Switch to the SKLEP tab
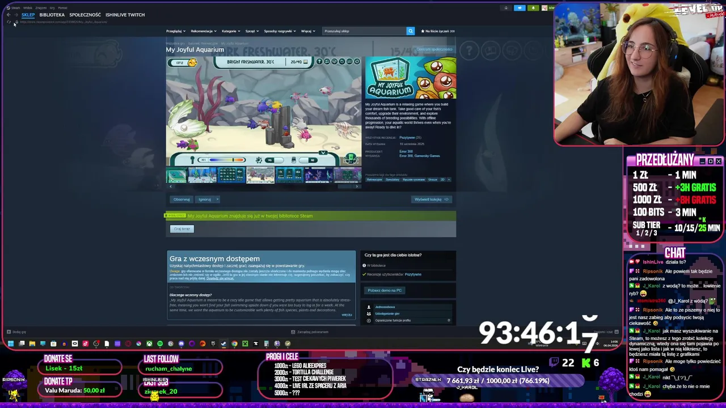 [x=28, y=15]
